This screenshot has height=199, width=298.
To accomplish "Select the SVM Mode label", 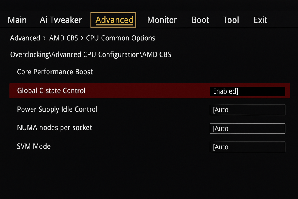I will coord(34,146).
